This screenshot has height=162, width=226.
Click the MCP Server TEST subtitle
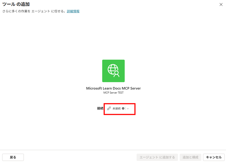click(113, 93)
